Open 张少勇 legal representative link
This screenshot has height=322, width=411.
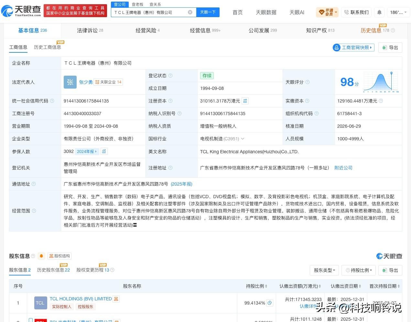click(86, 82)
